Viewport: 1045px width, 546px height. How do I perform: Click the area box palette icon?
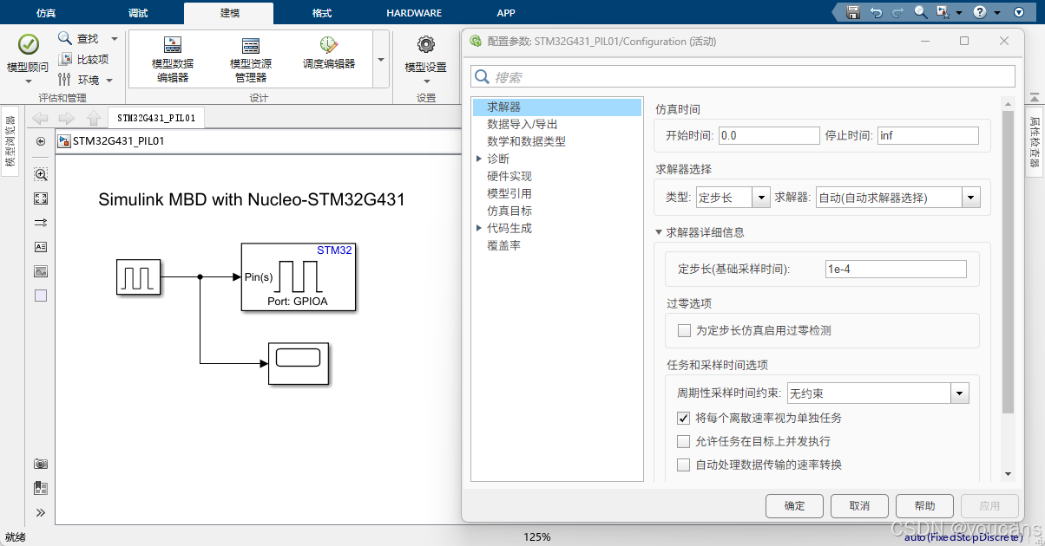tap(41, 296)
